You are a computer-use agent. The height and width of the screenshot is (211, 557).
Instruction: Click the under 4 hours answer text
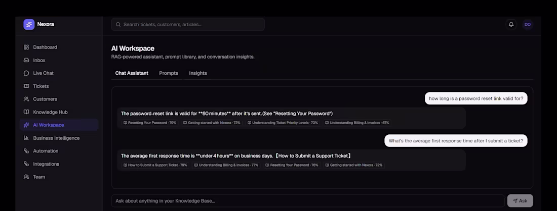pos(236,156)
